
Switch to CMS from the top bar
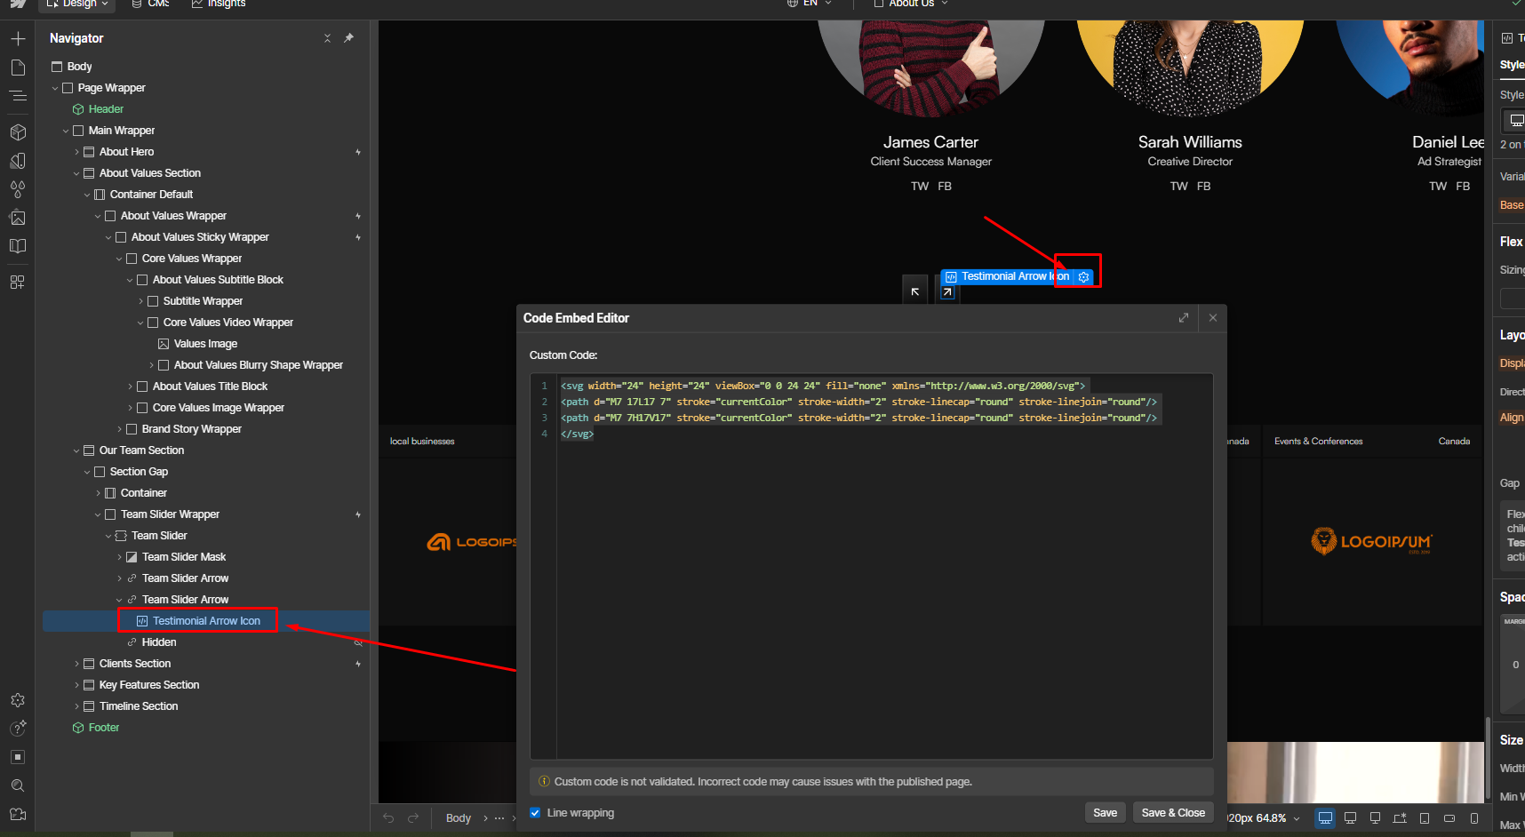click(148, 4)
